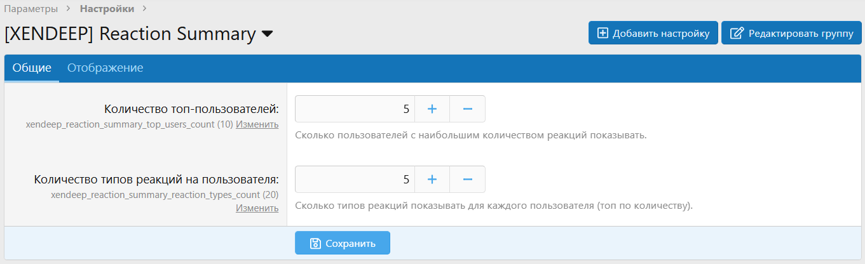The height and width of the screenshot is (264, 865).
Task: Click Изменить under the top_users_count setting
Action: click(x=257, y=124)
